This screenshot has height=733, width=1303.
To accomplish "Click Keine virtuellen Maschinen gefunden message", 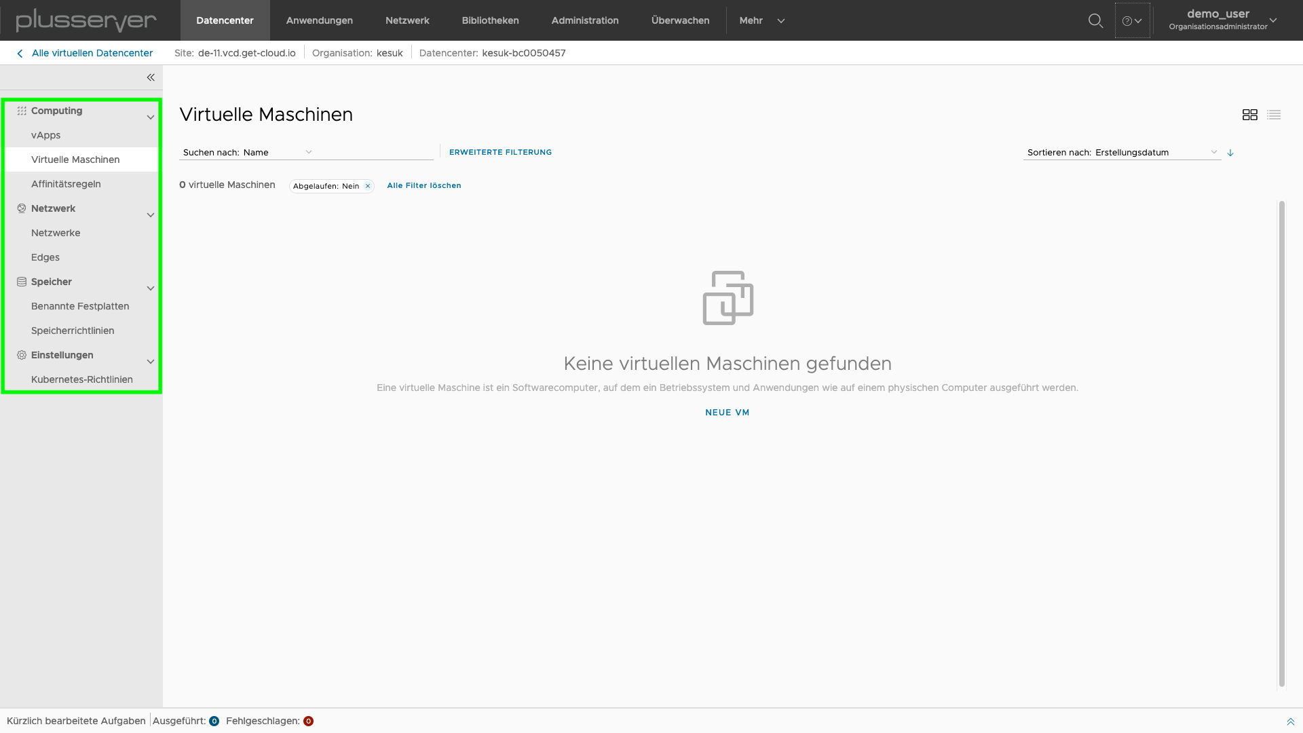I will 728,364.
